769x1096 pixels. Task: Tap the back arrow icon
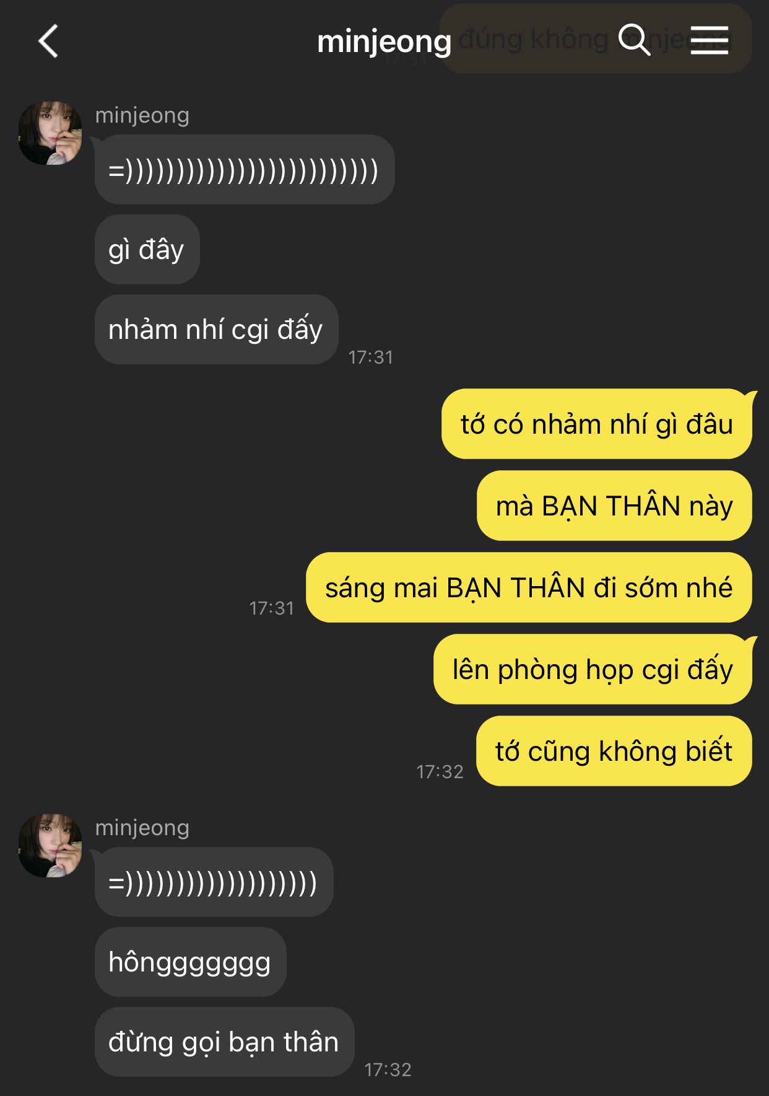click(48, 42)
